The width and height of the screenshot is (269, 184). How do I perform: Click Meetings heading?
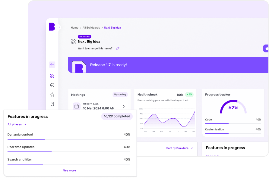point(78,95)
